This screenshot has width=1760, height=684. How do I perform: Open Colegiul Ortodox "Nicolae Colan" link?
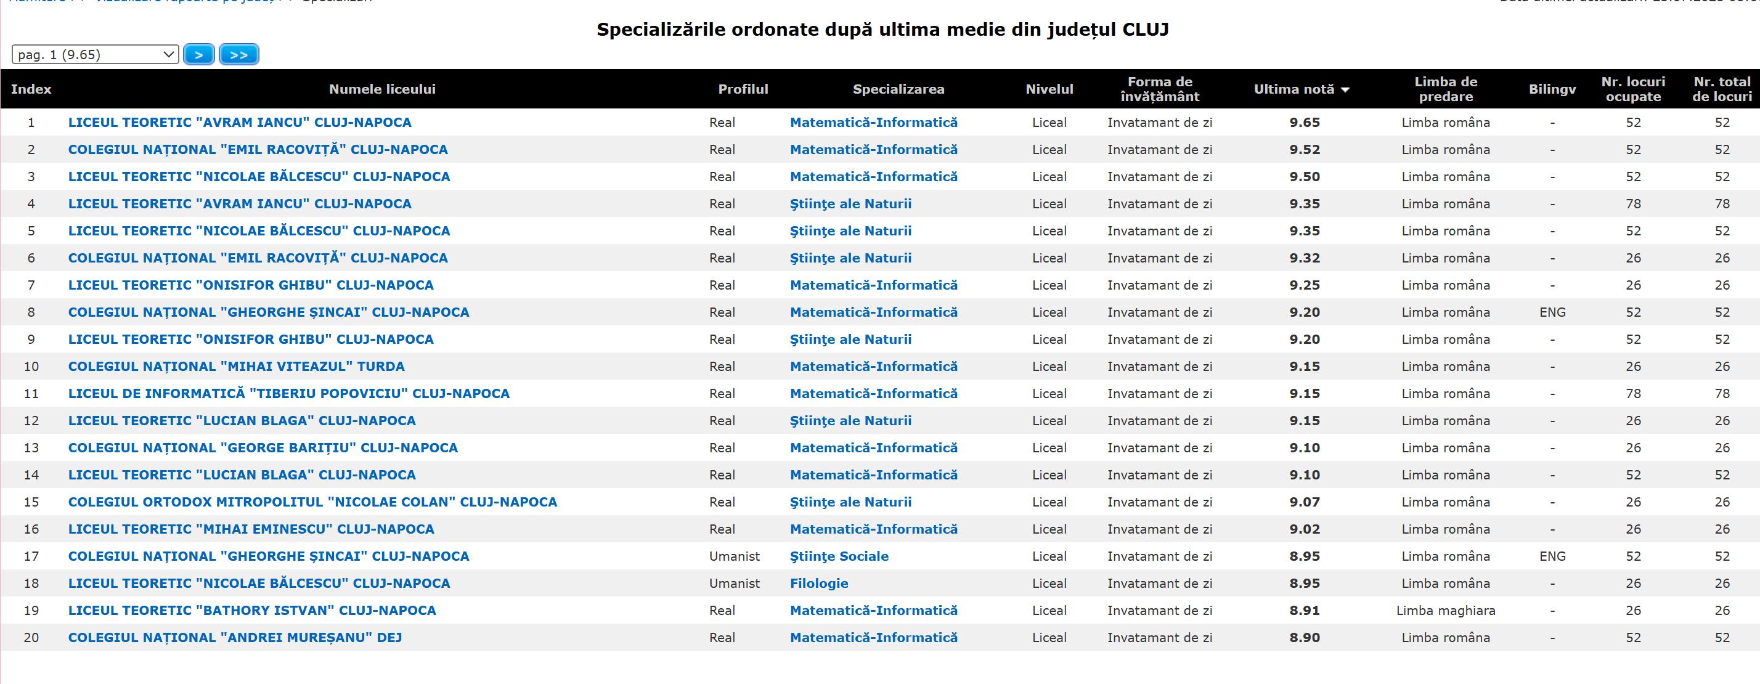[312, 502]
